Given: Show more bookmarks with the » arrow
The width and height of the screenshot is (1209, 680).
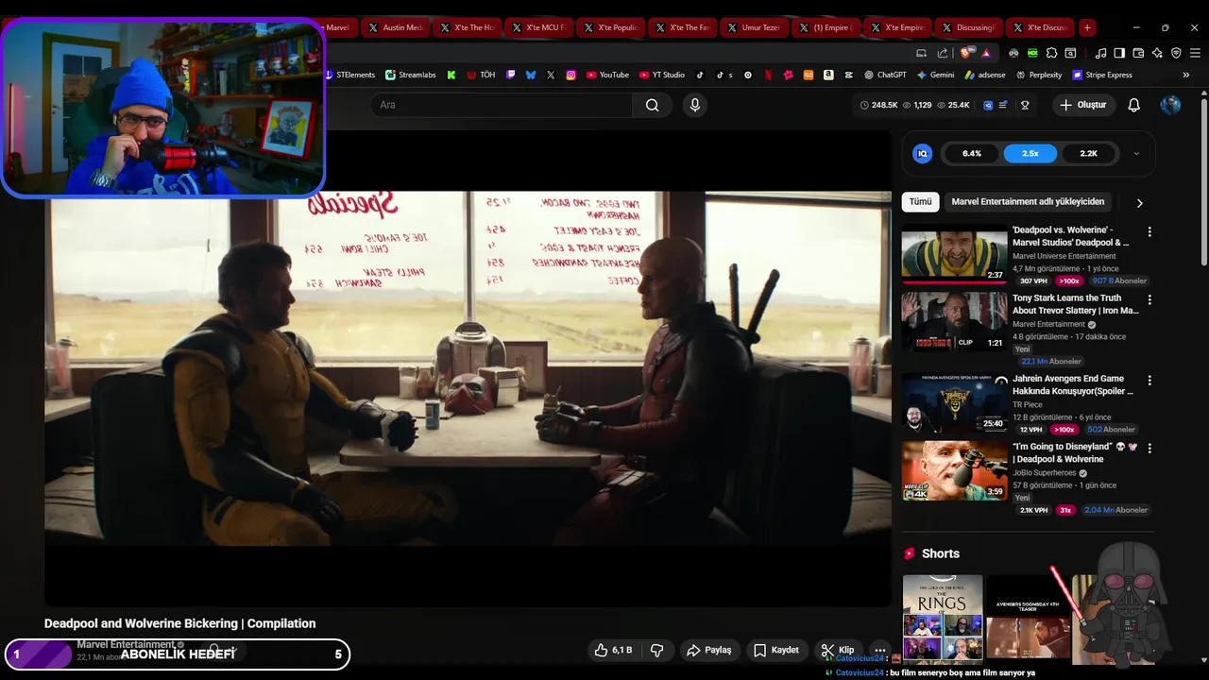Looking at the screenshot, I should 1186,75.
